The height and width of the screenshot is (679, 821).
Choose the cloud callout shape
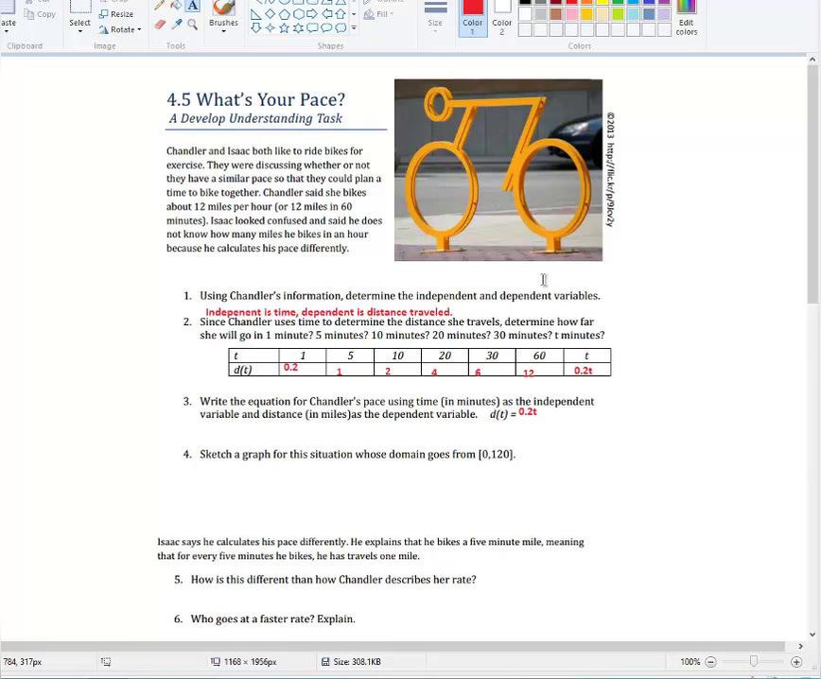click(x=341, y=27)
